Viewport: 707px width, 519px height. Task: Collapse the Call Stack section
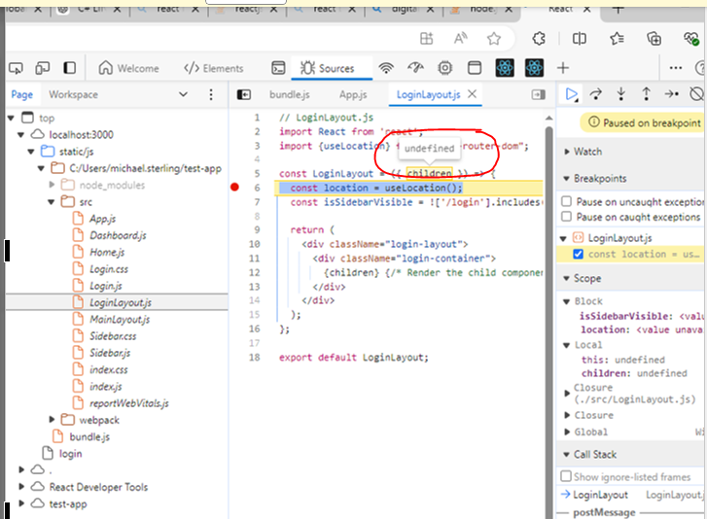(x=567, y=455)
